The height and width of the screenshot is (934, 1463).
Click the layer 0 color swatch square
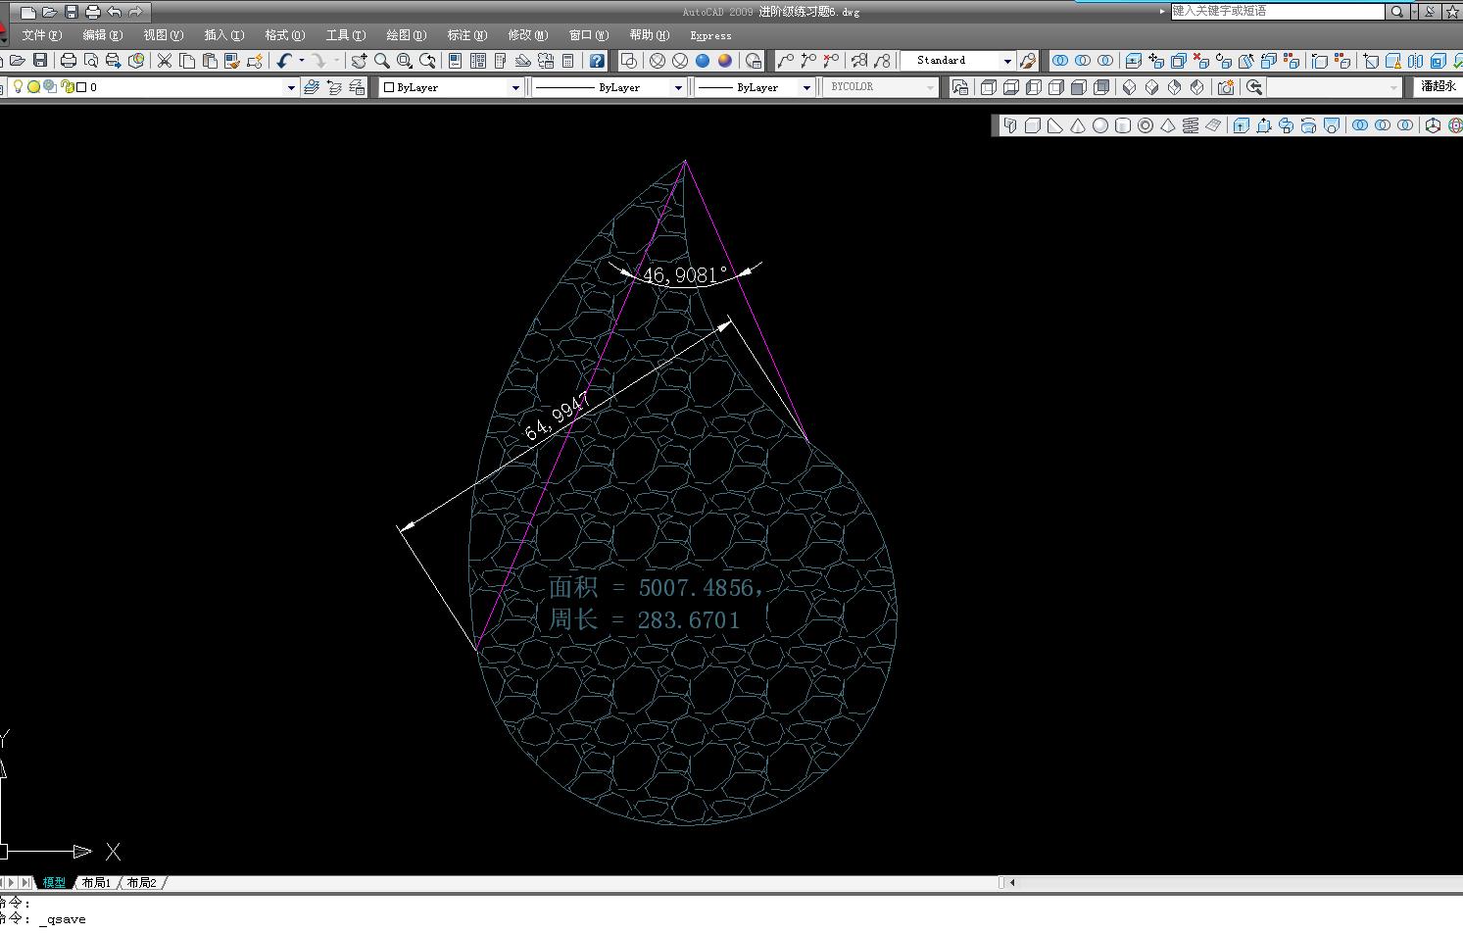point(81,87)
